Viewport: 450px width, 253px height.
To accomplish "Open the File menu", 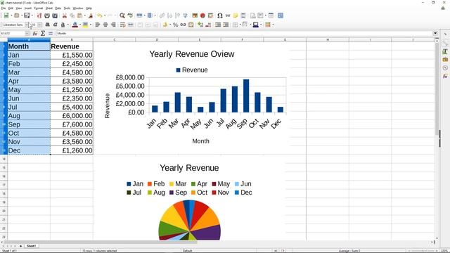I will point(3,8).
